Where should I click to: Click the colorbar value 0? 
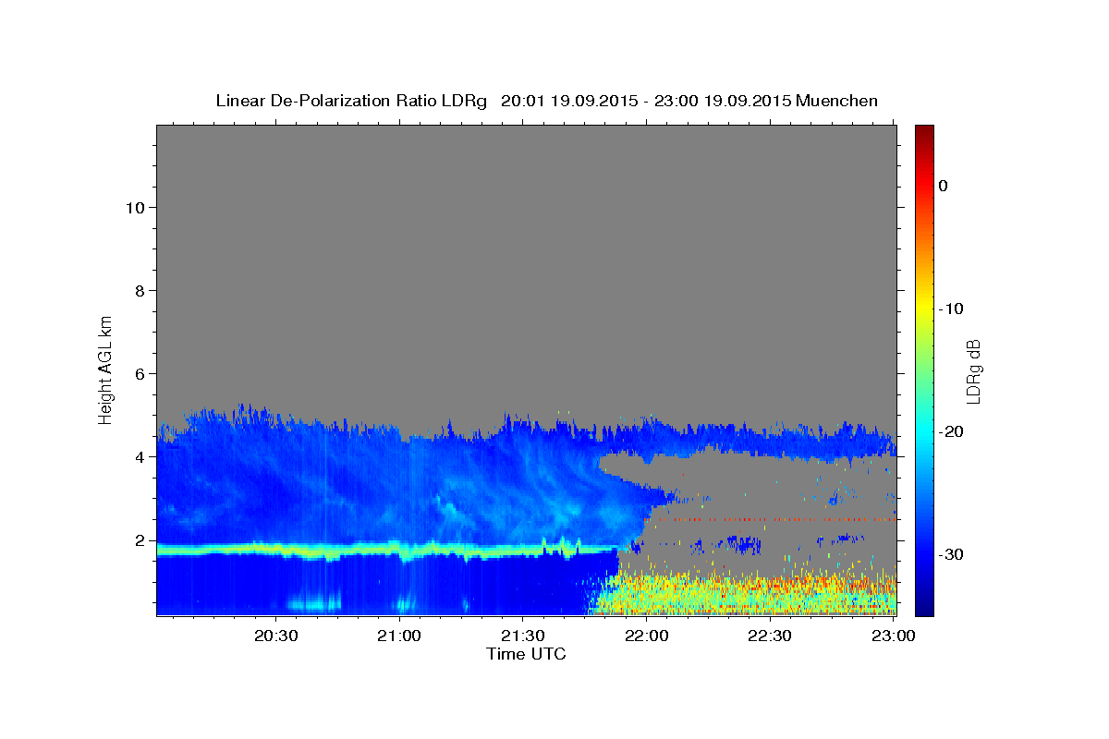(x=943, y=186)
